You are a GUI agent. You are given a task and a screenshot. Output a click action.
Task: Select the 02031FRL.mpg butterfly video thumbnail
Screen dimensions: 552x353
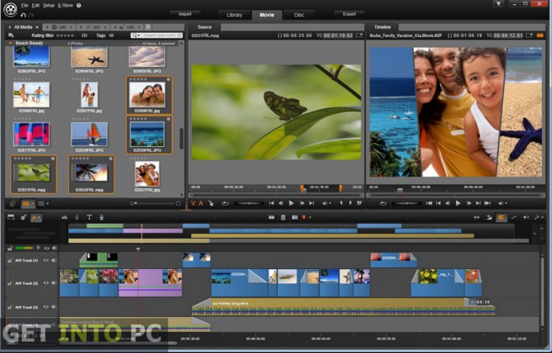click(34, 172)
